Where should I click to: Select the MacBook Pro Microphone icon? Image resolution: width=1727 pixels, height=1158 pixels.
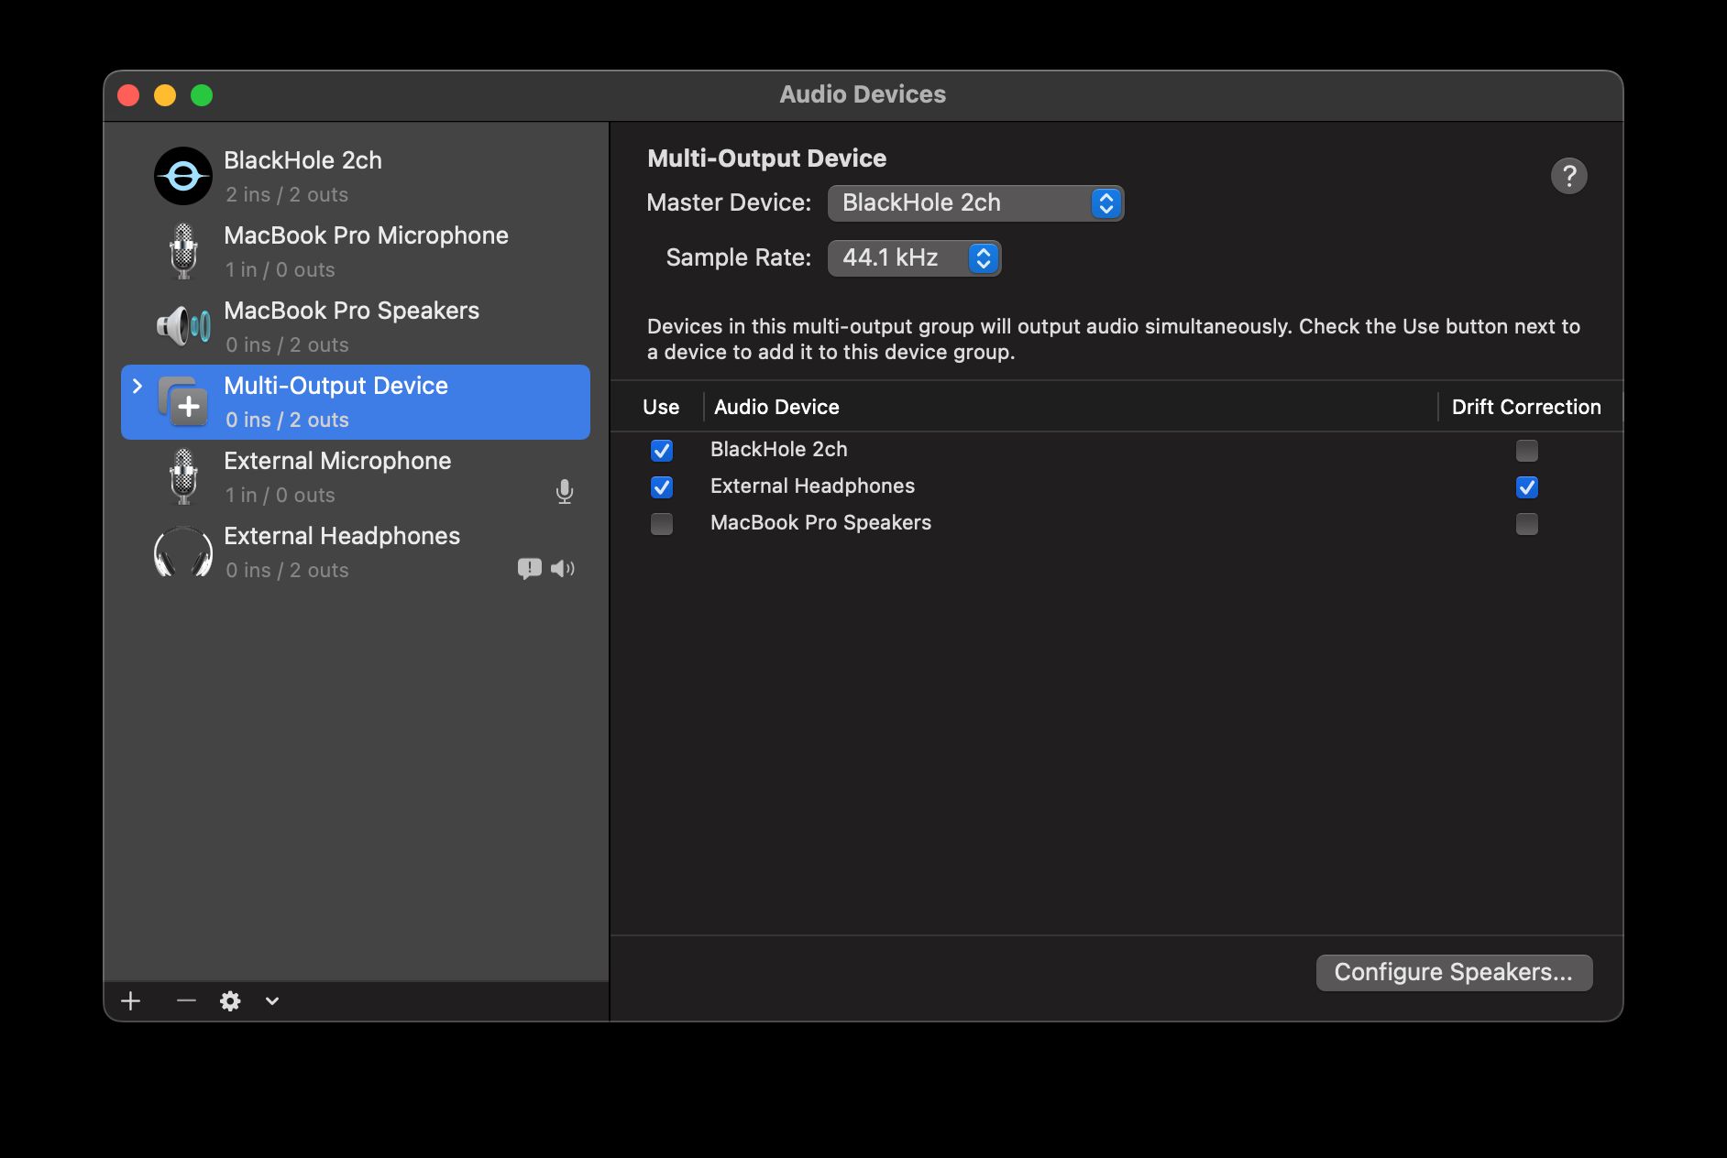[x=183, y=251]
